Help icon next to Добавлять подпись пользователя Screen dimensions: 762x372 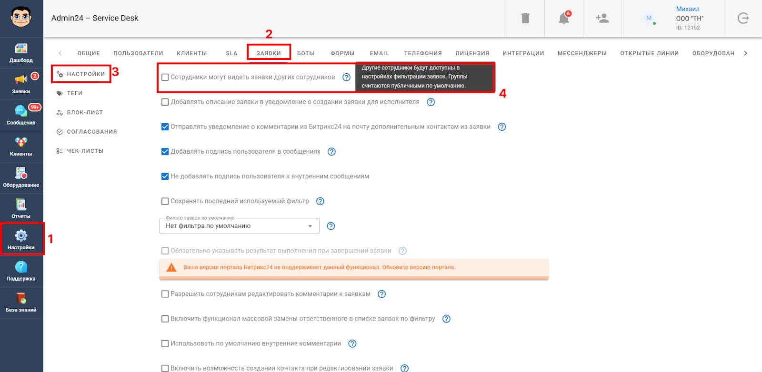pyautogui.click(x=332, y=151)
